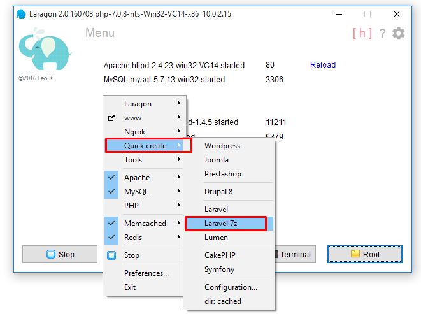Pick the plain Laravel entry
The width and height of the screenshot is (421, 314).
pos(229,210)
